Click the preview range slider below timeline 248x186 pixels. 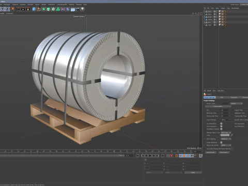click(62, 156)
